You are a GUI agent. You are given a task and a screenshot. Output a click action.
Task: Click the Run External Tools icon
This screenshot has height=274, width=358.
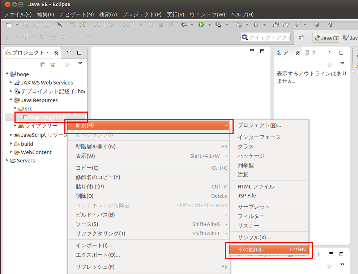(218, 25)
